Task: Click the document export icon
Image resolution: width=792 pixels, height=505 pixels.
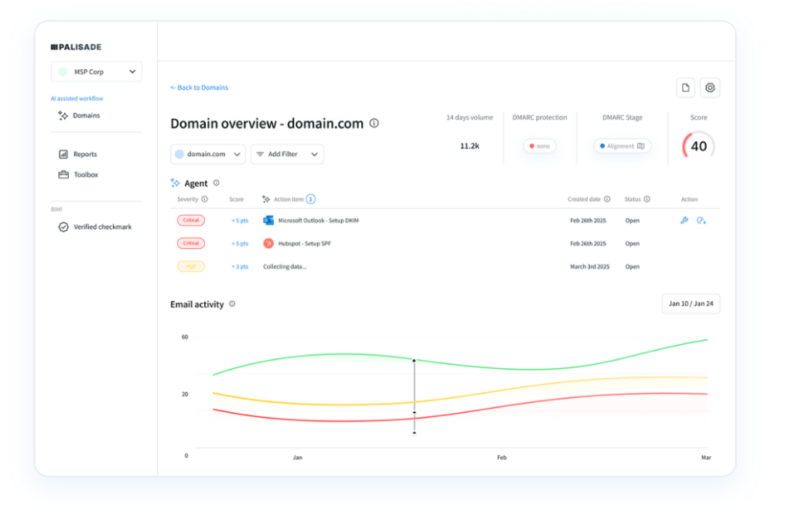Action: coord(685,88)
